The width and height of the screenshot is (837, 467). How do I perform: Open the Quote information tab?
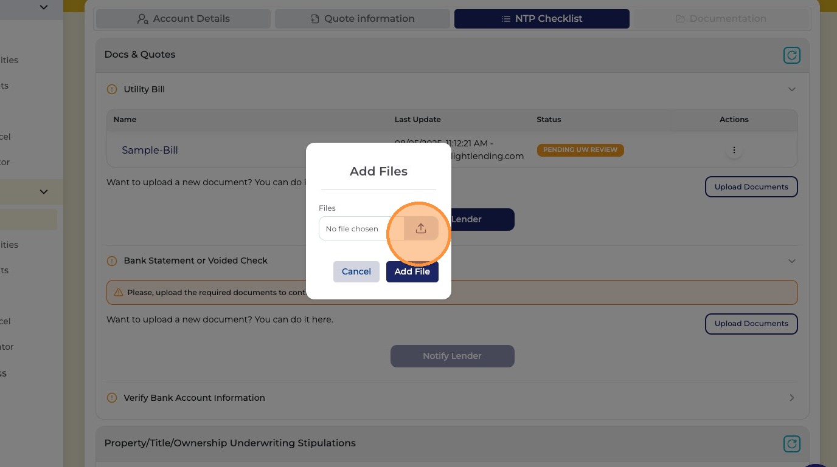[x=363, y=19]
